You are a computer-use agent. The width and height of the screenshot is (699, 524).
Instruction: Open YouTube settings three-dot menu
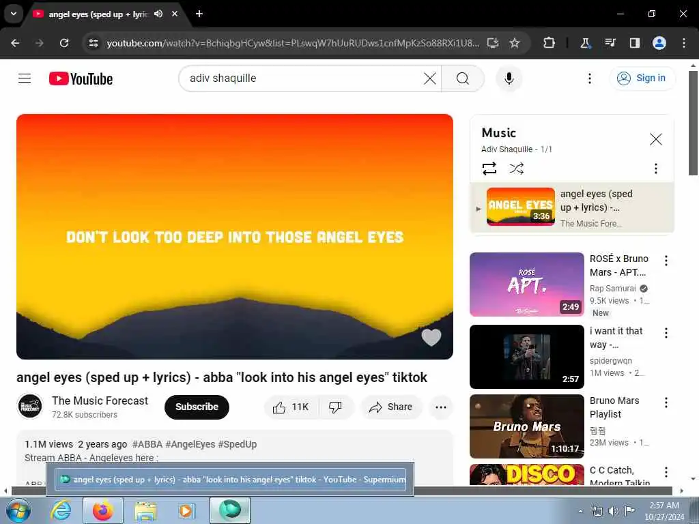[589, 79]
